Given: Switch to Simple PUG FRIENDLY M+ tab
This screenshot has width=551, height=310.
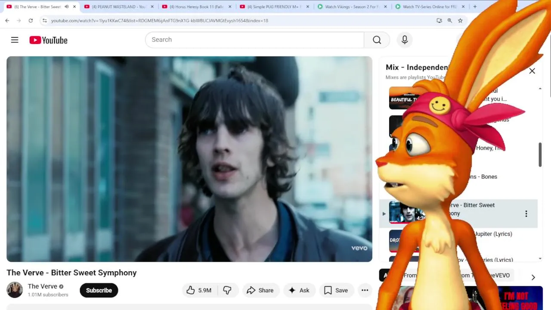Looking at the screenshot, I should pyautogui.click(x=274, y=6).
